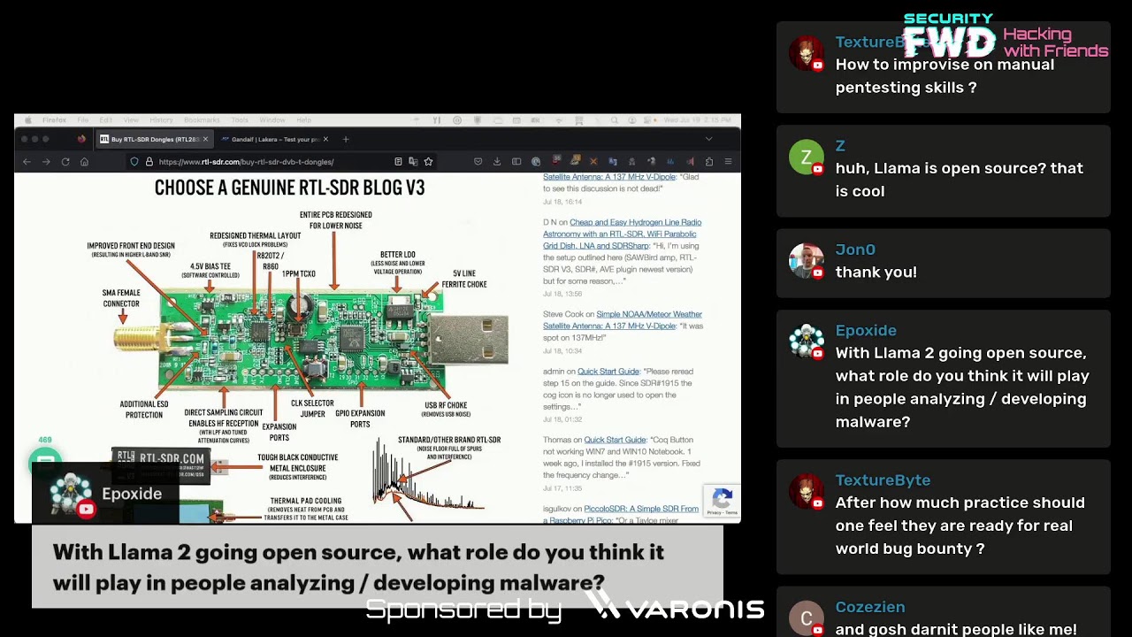Close the Buy RTL-SDR Dongles tab
The image size is (1132, 637).
(x=205, y=139)
